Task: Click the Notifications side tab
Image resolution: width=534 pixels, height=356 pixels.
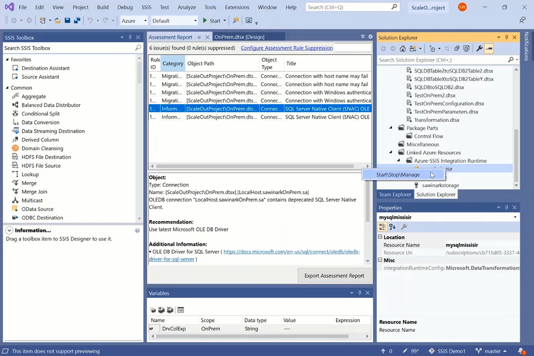Action: 527,46
